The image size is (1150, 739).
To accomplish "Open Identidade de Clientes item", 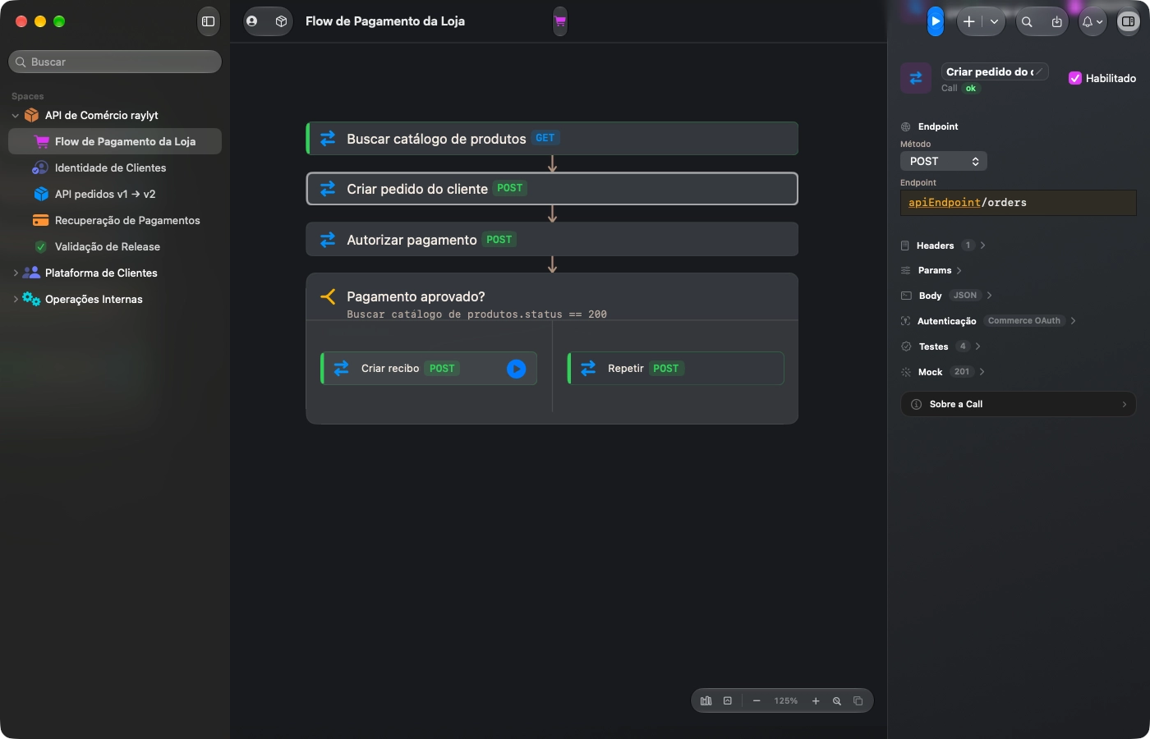I will (x=115, y=168).
